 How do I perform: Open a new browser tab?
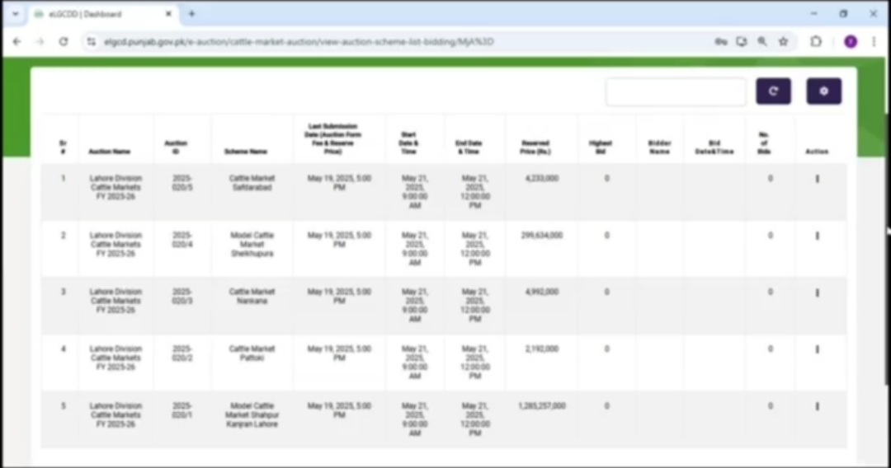[x=192, y=14]
